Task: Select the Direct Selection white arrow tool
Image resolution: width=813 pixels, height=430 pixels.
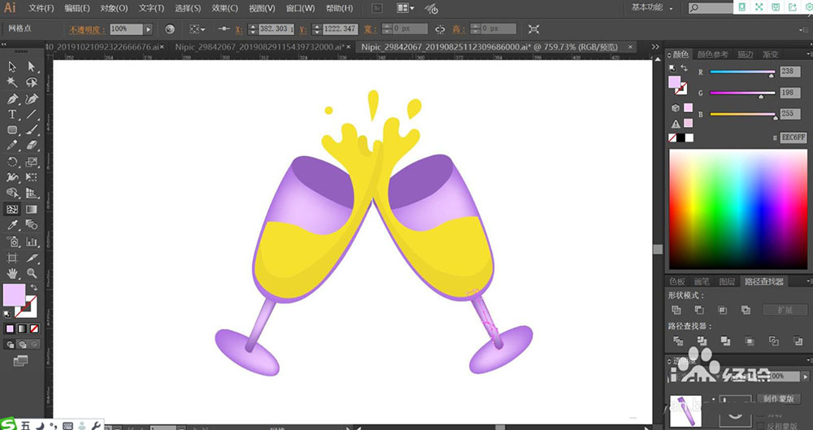Action: (32, 67)
